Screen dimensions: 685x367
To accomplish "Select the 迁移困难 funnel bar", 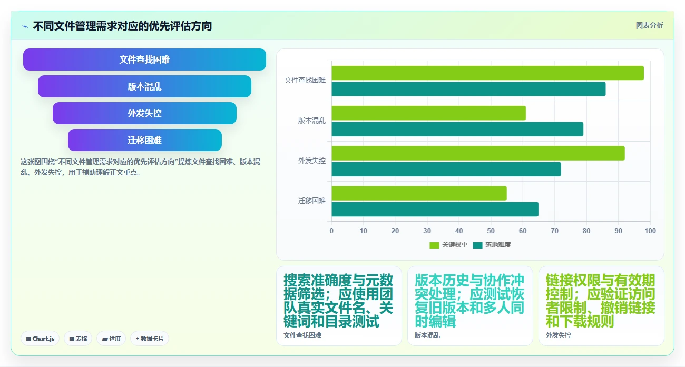I will (144, 140).
